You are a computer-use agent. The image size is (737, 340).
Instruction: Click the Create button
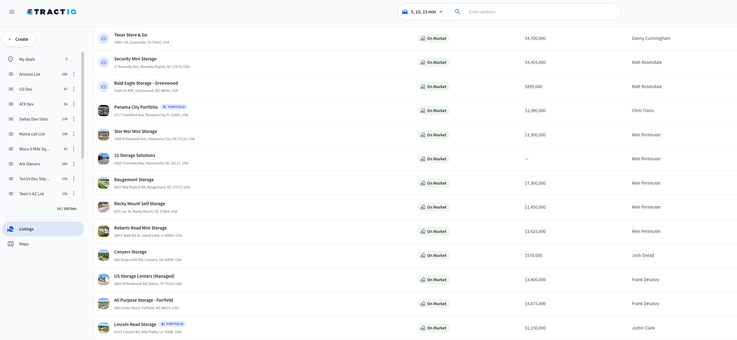pos(19,39)
